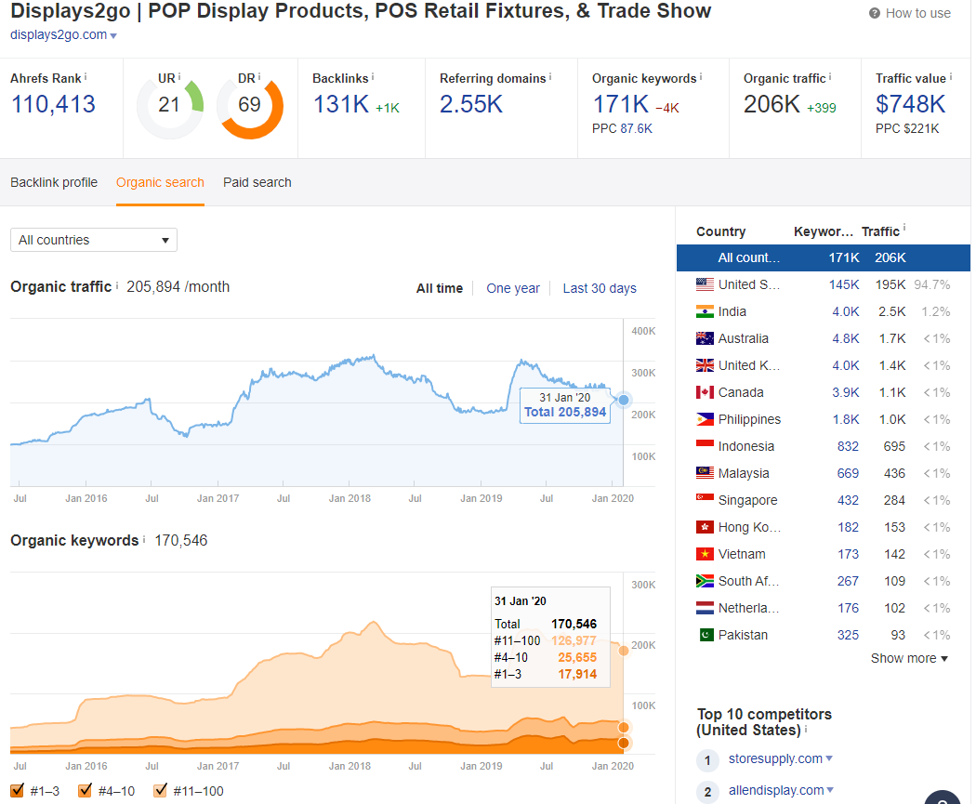Click info icon next to Ahrefs Rank
The height and width of the screenshot is (804, 976).
(86, 76)
